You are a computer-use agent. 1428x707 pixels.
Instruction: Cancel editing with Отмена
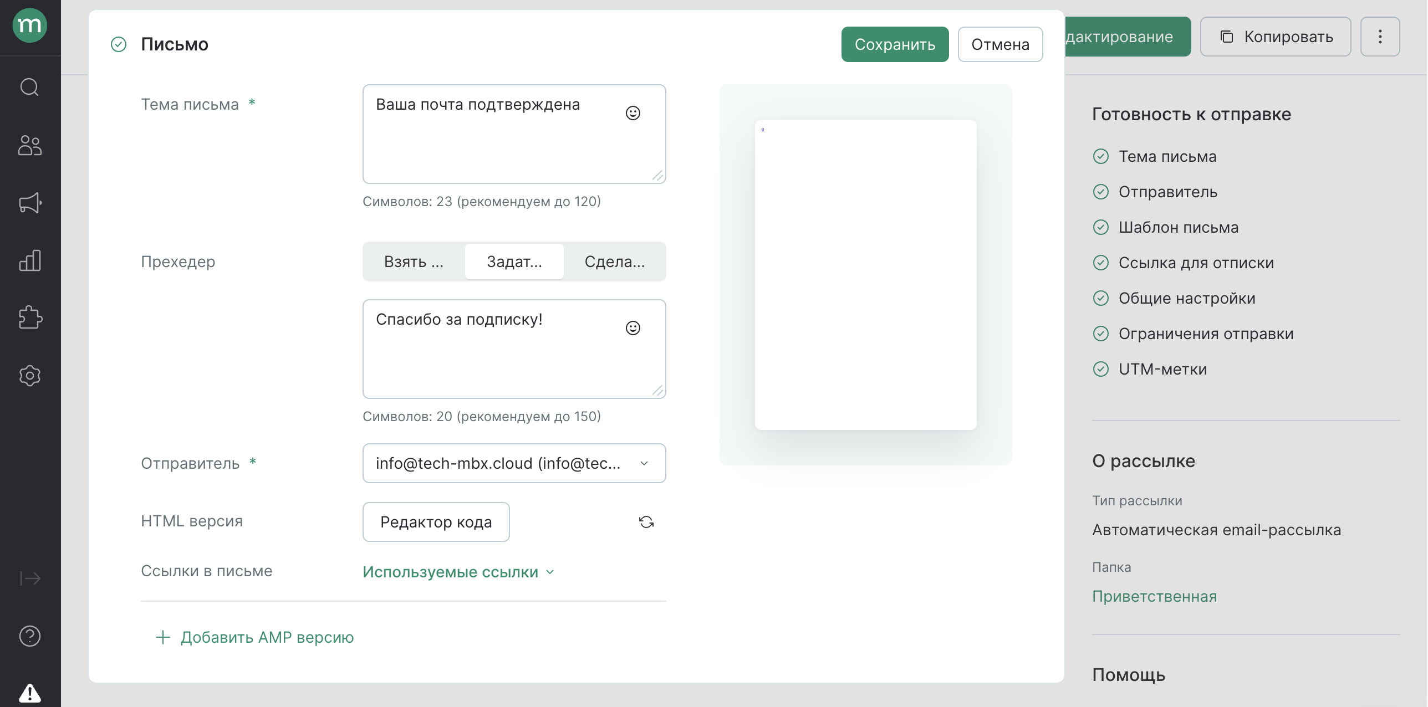(x=1001, y=44)
